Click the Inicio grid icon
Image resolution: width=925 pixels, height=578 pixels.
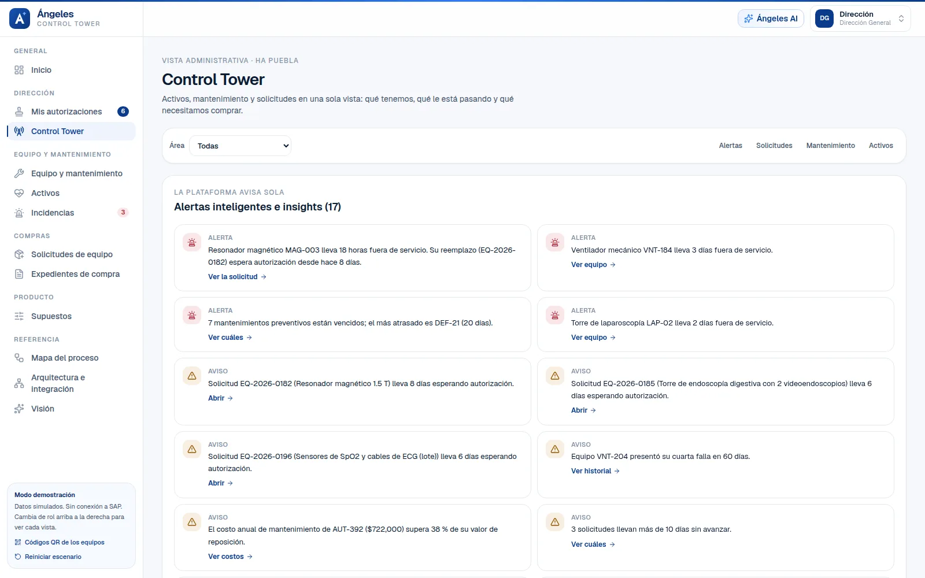[19, 70]
